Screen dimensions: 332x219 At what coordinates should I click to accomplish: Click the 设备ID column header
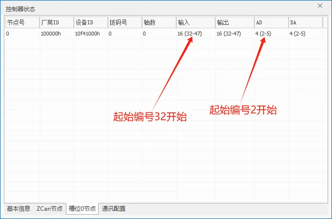[91, 22]
